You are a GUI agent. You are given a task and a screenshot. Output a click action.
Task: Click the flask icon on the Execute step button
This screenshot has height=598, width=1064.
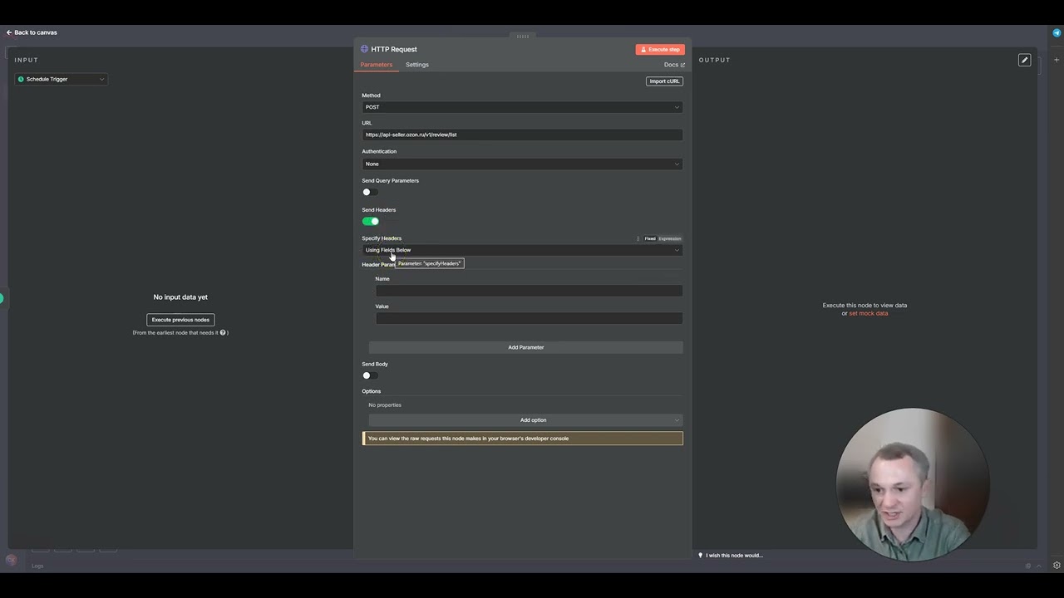pos(643,49)
